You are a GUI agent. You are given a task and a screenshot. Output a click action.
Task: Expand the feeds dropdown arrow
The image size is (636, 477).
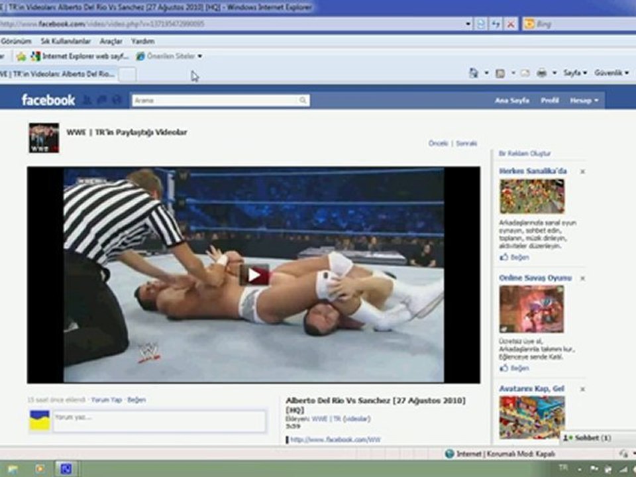pyautogui.click(x=513, y=73)
